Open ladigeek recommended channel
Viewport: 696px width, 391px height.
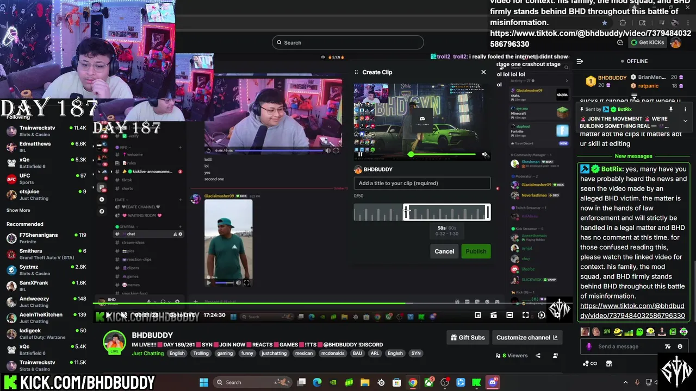(x=46, y=333)
